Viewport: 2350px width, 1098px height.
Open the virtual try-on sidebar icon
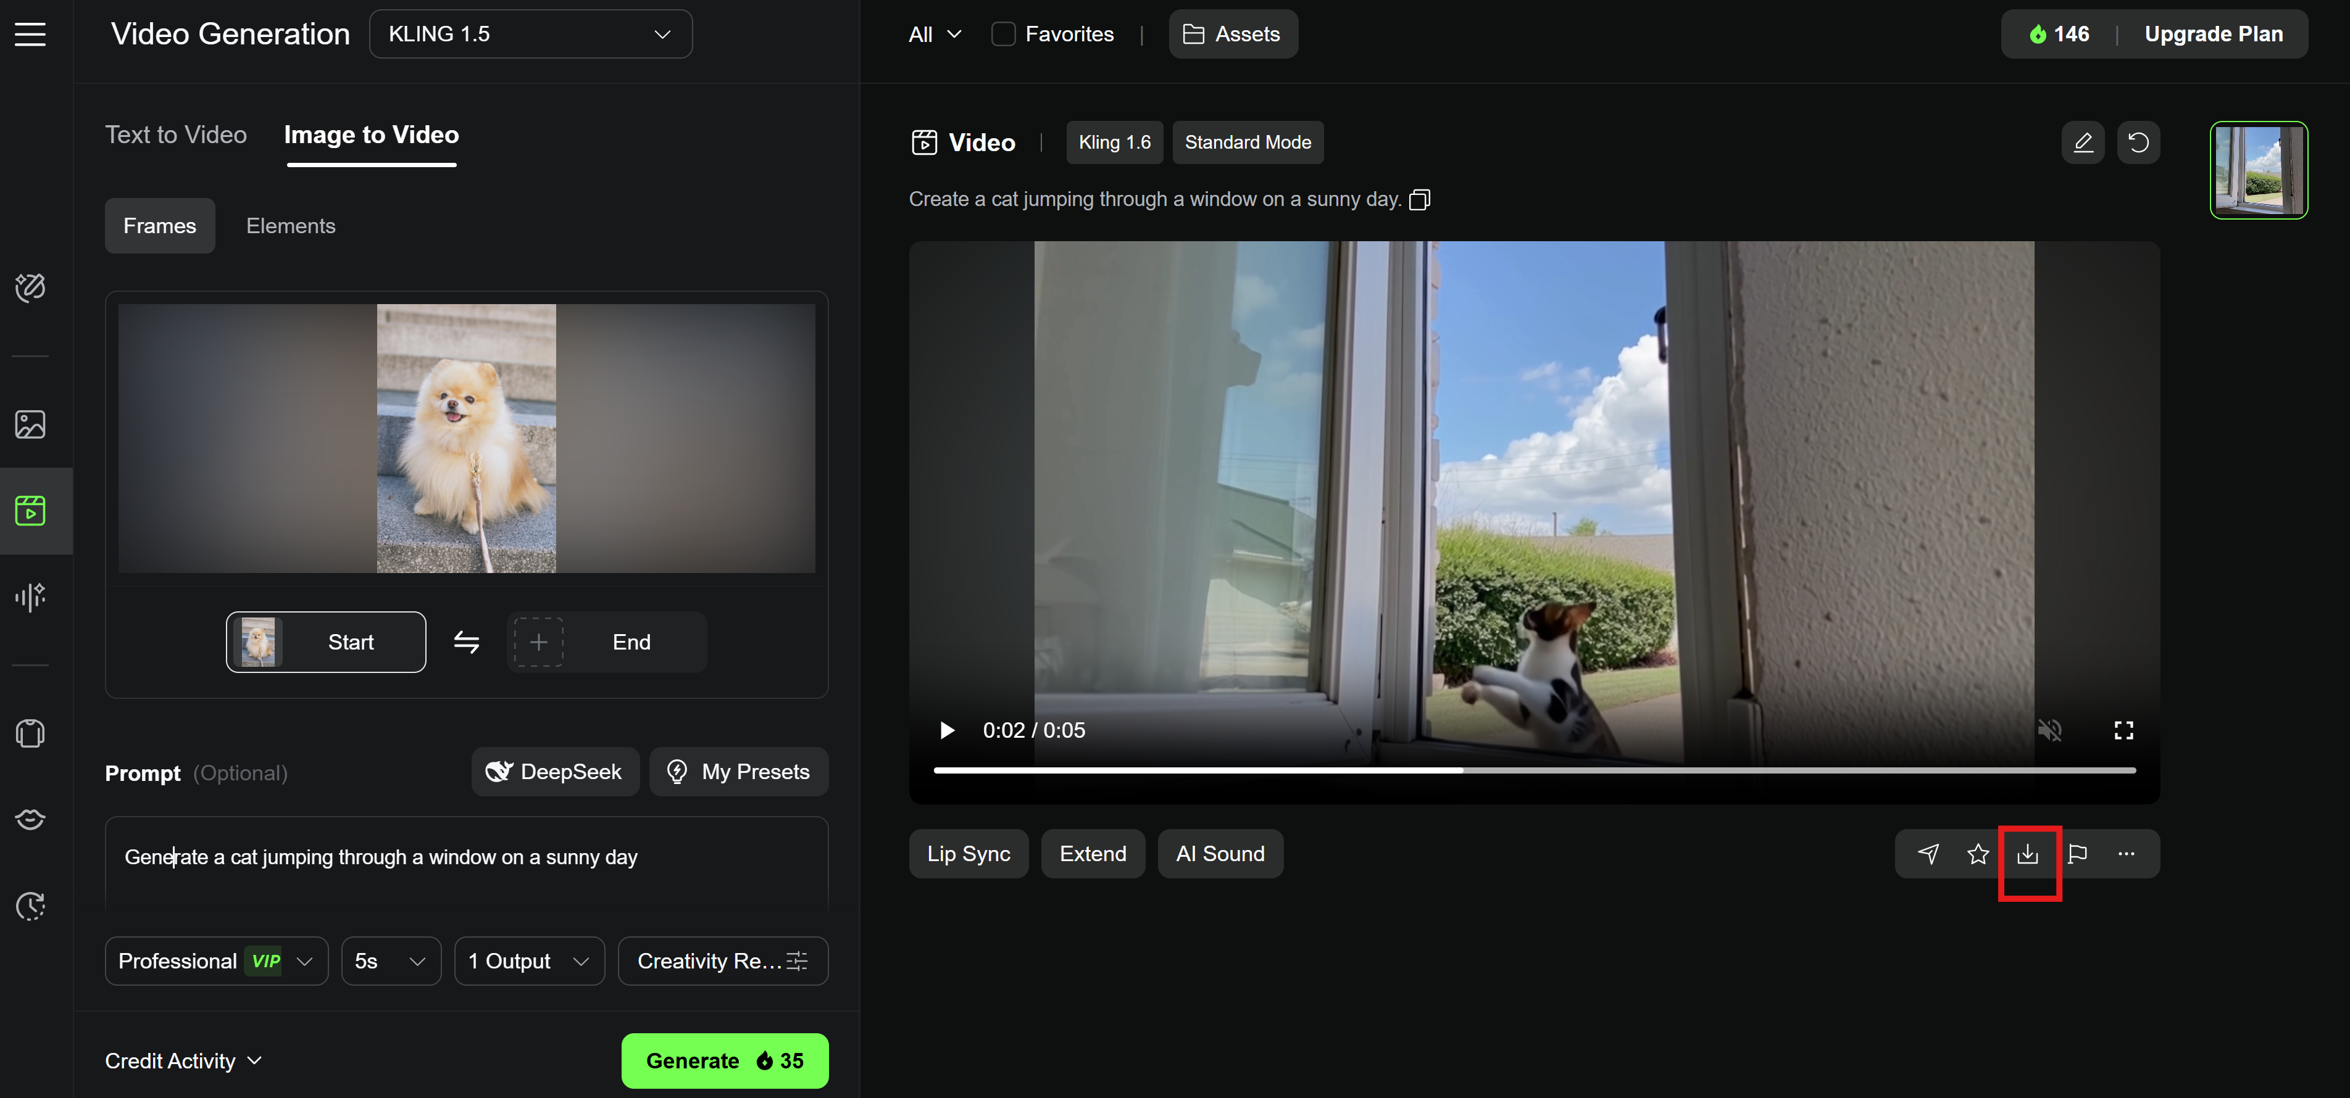coord(30,733)
